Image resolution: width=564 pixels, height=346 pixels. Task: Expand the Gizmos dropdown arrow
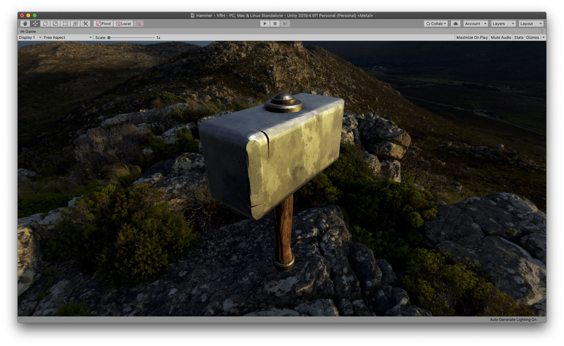pyautogui.click(x=543, y=37)
